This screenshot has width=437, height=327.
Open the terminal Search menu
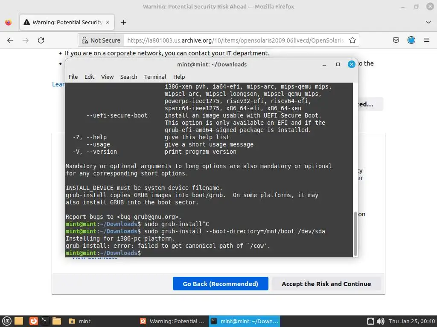pyautogui.click(x=128, y=77)
